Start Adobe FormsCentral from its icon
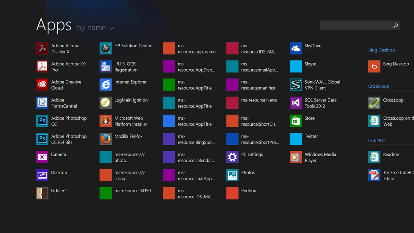This screenshot has height=233, width=414. point(42,103)
